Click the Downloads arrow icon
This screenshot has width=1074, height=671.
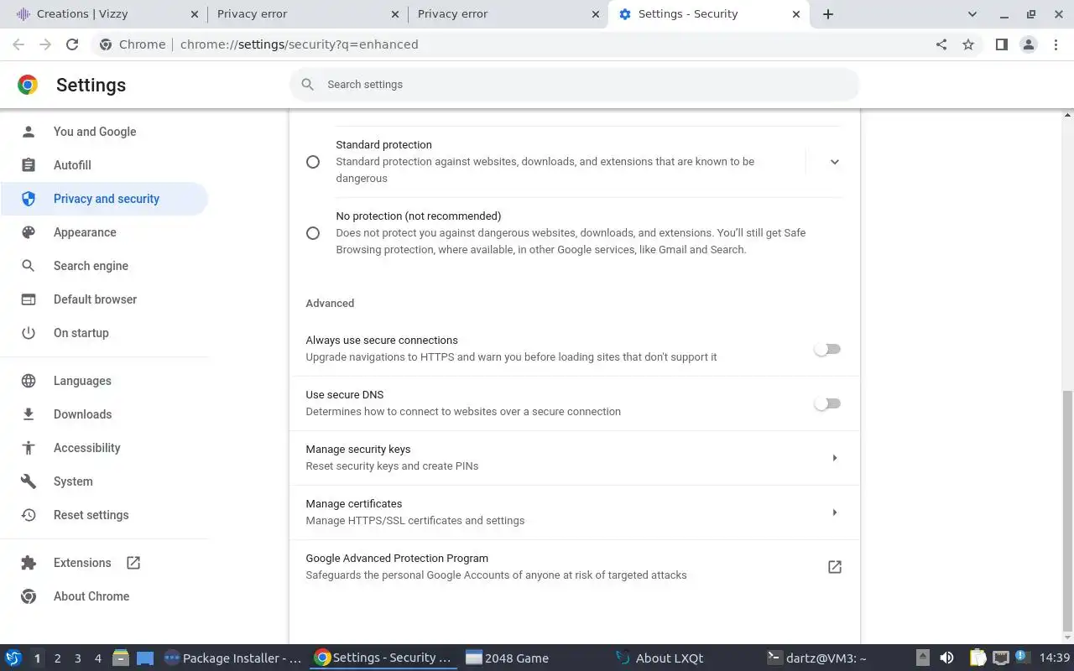(29, 414)
